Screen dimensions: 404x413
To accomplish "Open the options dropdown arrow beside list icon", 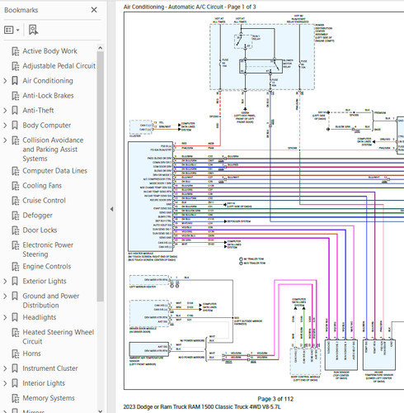I will pos(18,30).
